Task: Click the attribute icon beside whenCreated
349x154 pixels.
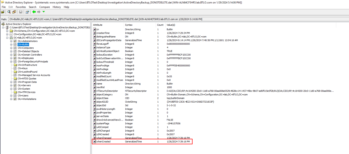Action: click(x=95, y=142)
